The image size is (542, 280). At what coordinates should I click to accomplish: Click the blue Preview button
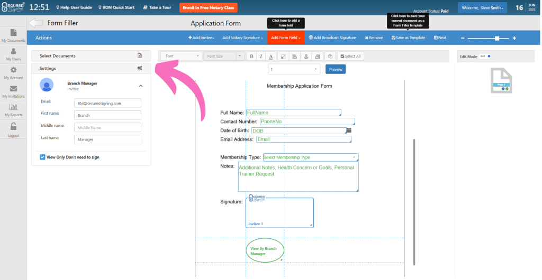pos(335,69)
